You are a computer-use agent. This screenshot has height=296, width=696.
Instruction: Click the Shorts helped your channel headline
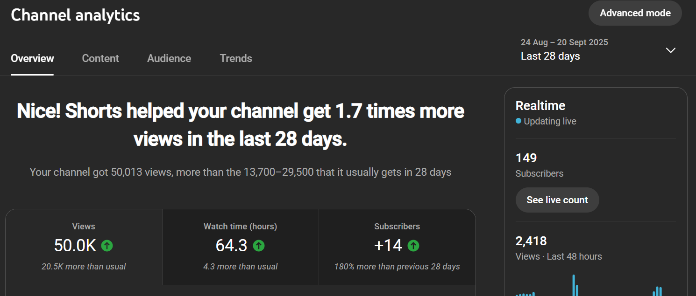[x=240, y=125]
